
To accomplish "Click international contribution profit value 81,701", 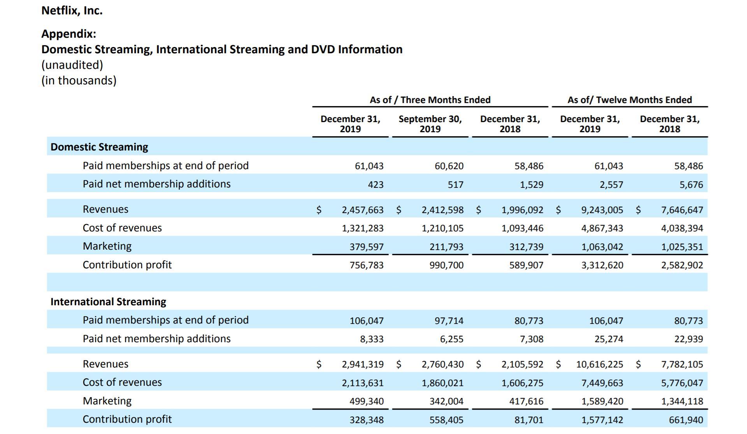I will point(528,420).
